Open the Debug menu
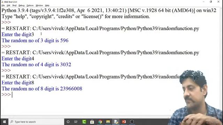 click(x=22, y=6)
